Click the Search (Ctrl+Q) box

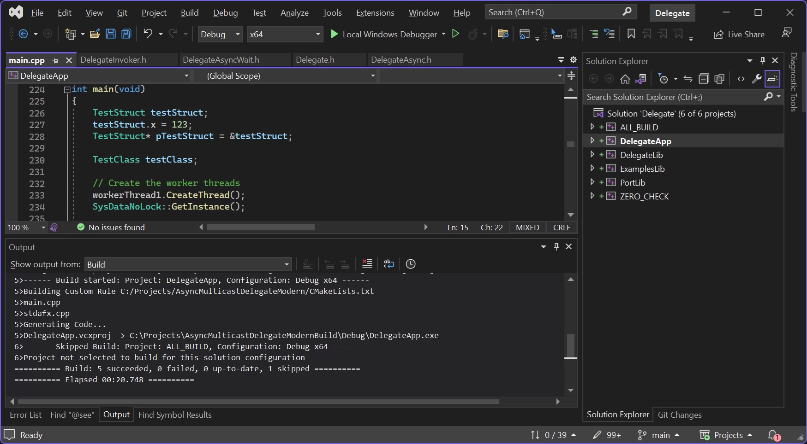pos(561,12)
